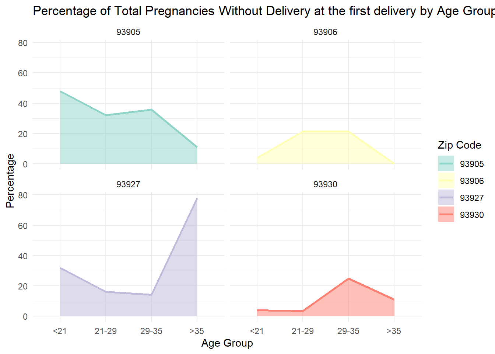Click the Zip Code legend title
Screen dimensions: 495x354
pyautogui.click(x=459, y=145)
